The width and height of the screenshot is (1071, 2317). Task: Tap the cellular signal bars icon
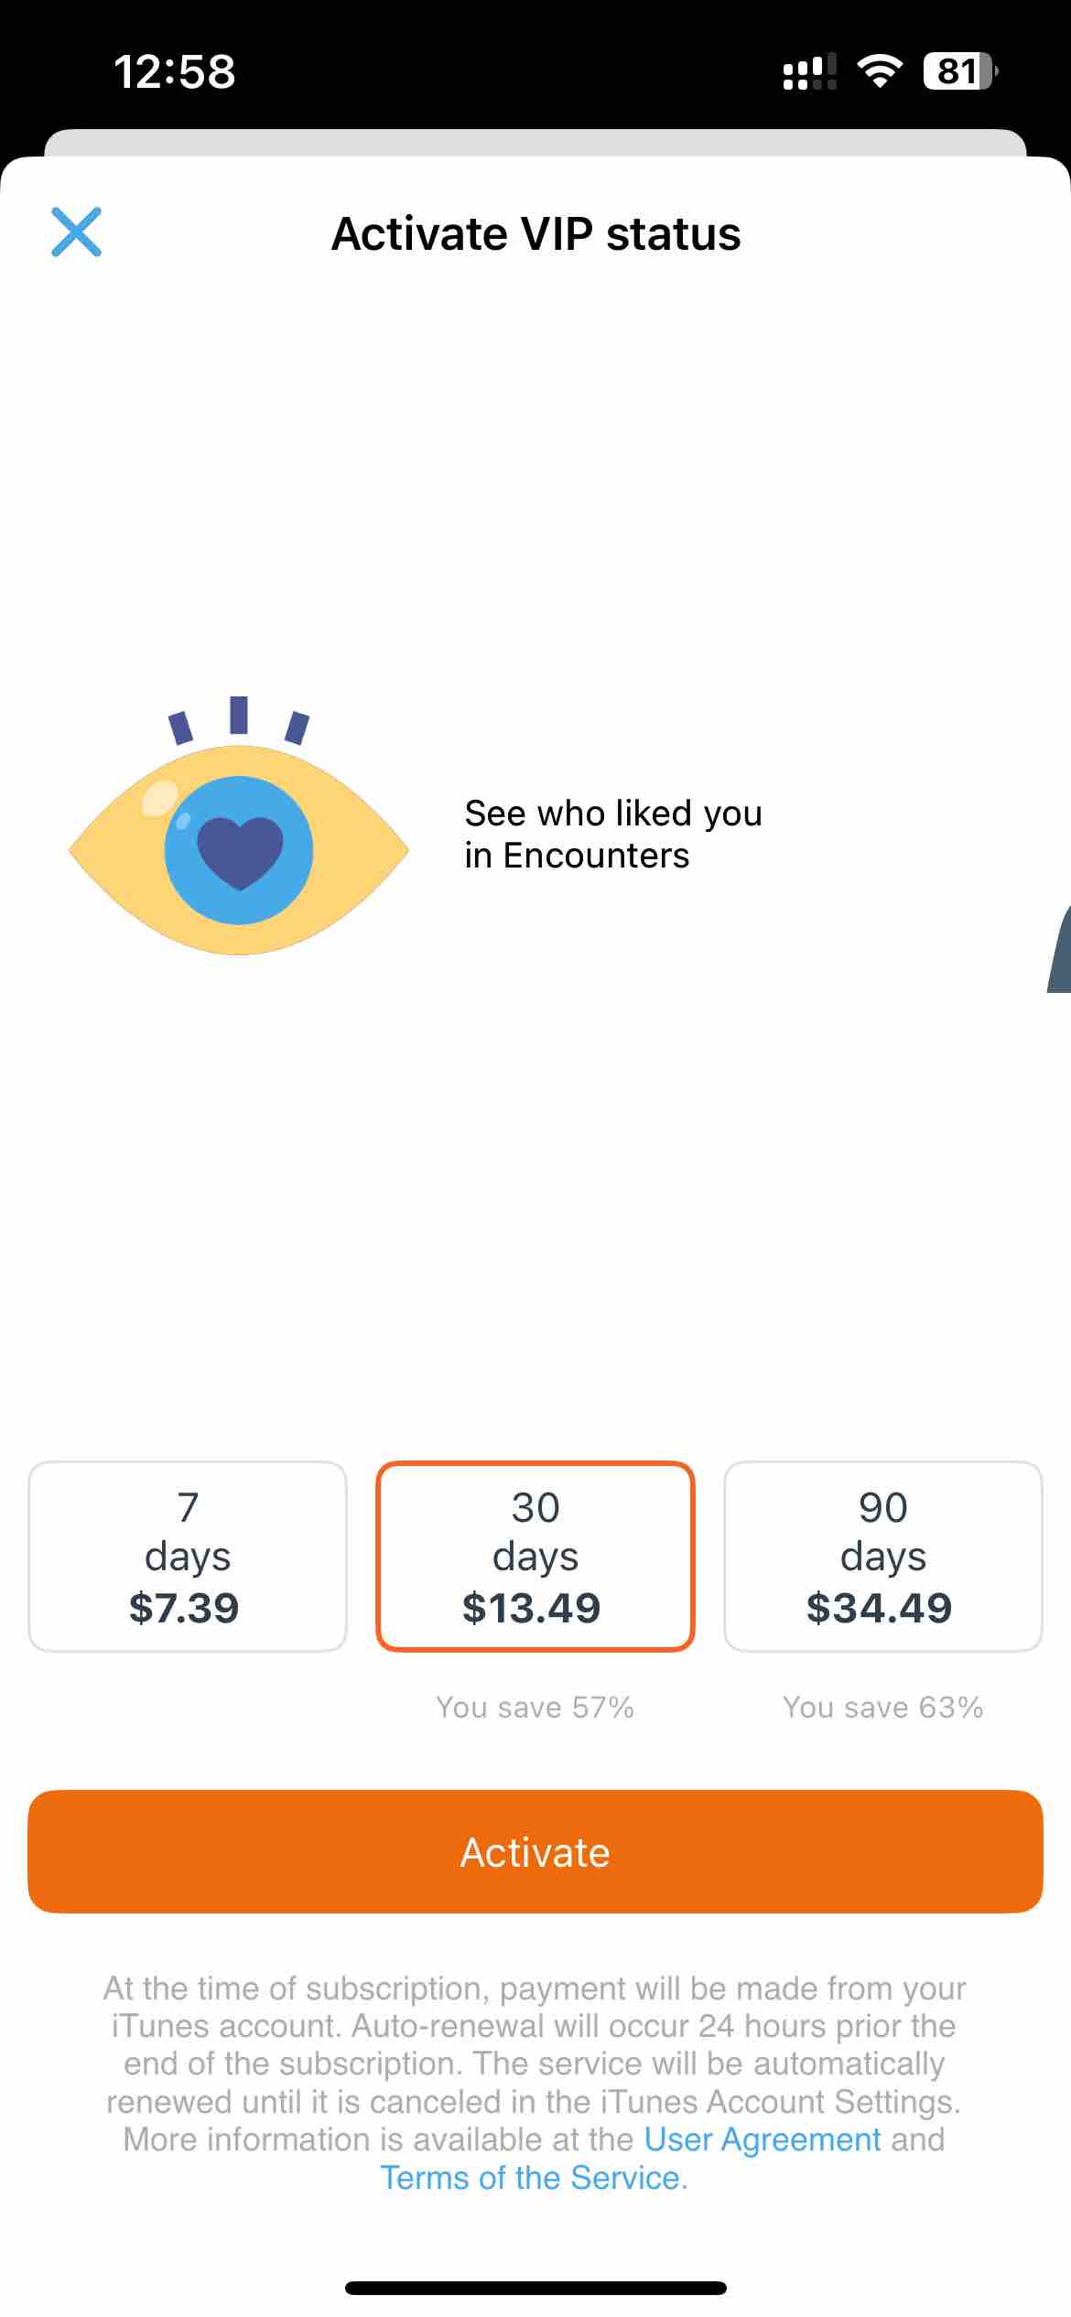click(810, 71)
